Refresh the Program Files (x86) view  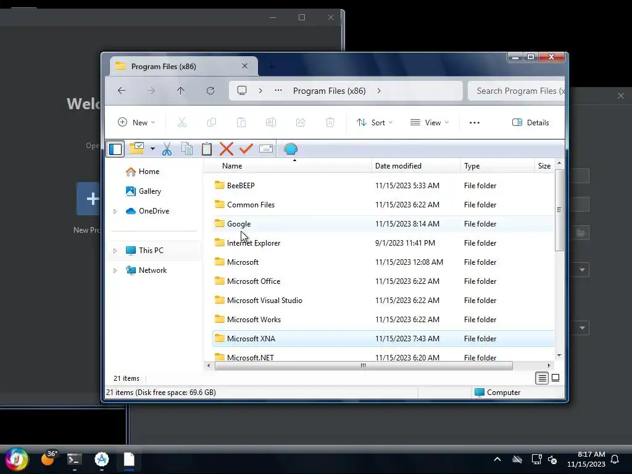coord(210,91)
